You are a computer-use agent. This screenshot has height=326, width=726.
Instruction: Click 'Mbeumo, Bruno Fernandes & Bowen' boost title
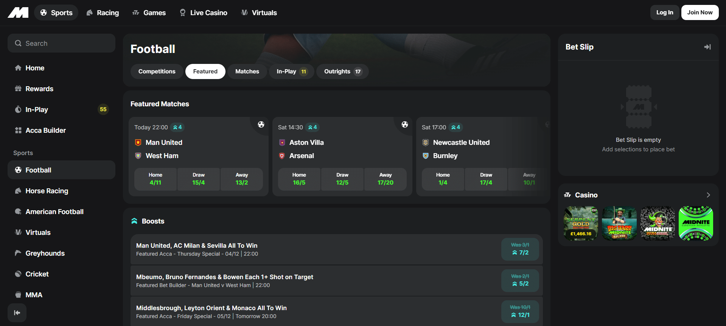[x=225, y=277]
